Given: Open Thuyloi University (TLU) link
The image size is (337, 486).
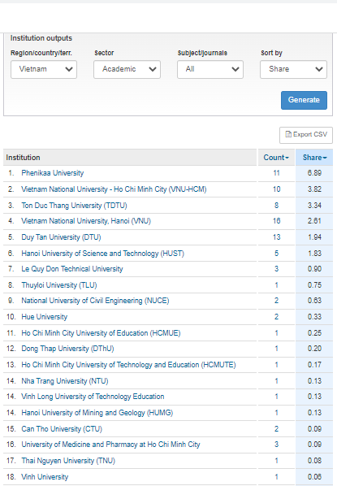Looking at the screenshot, I should tap(58, 285).
